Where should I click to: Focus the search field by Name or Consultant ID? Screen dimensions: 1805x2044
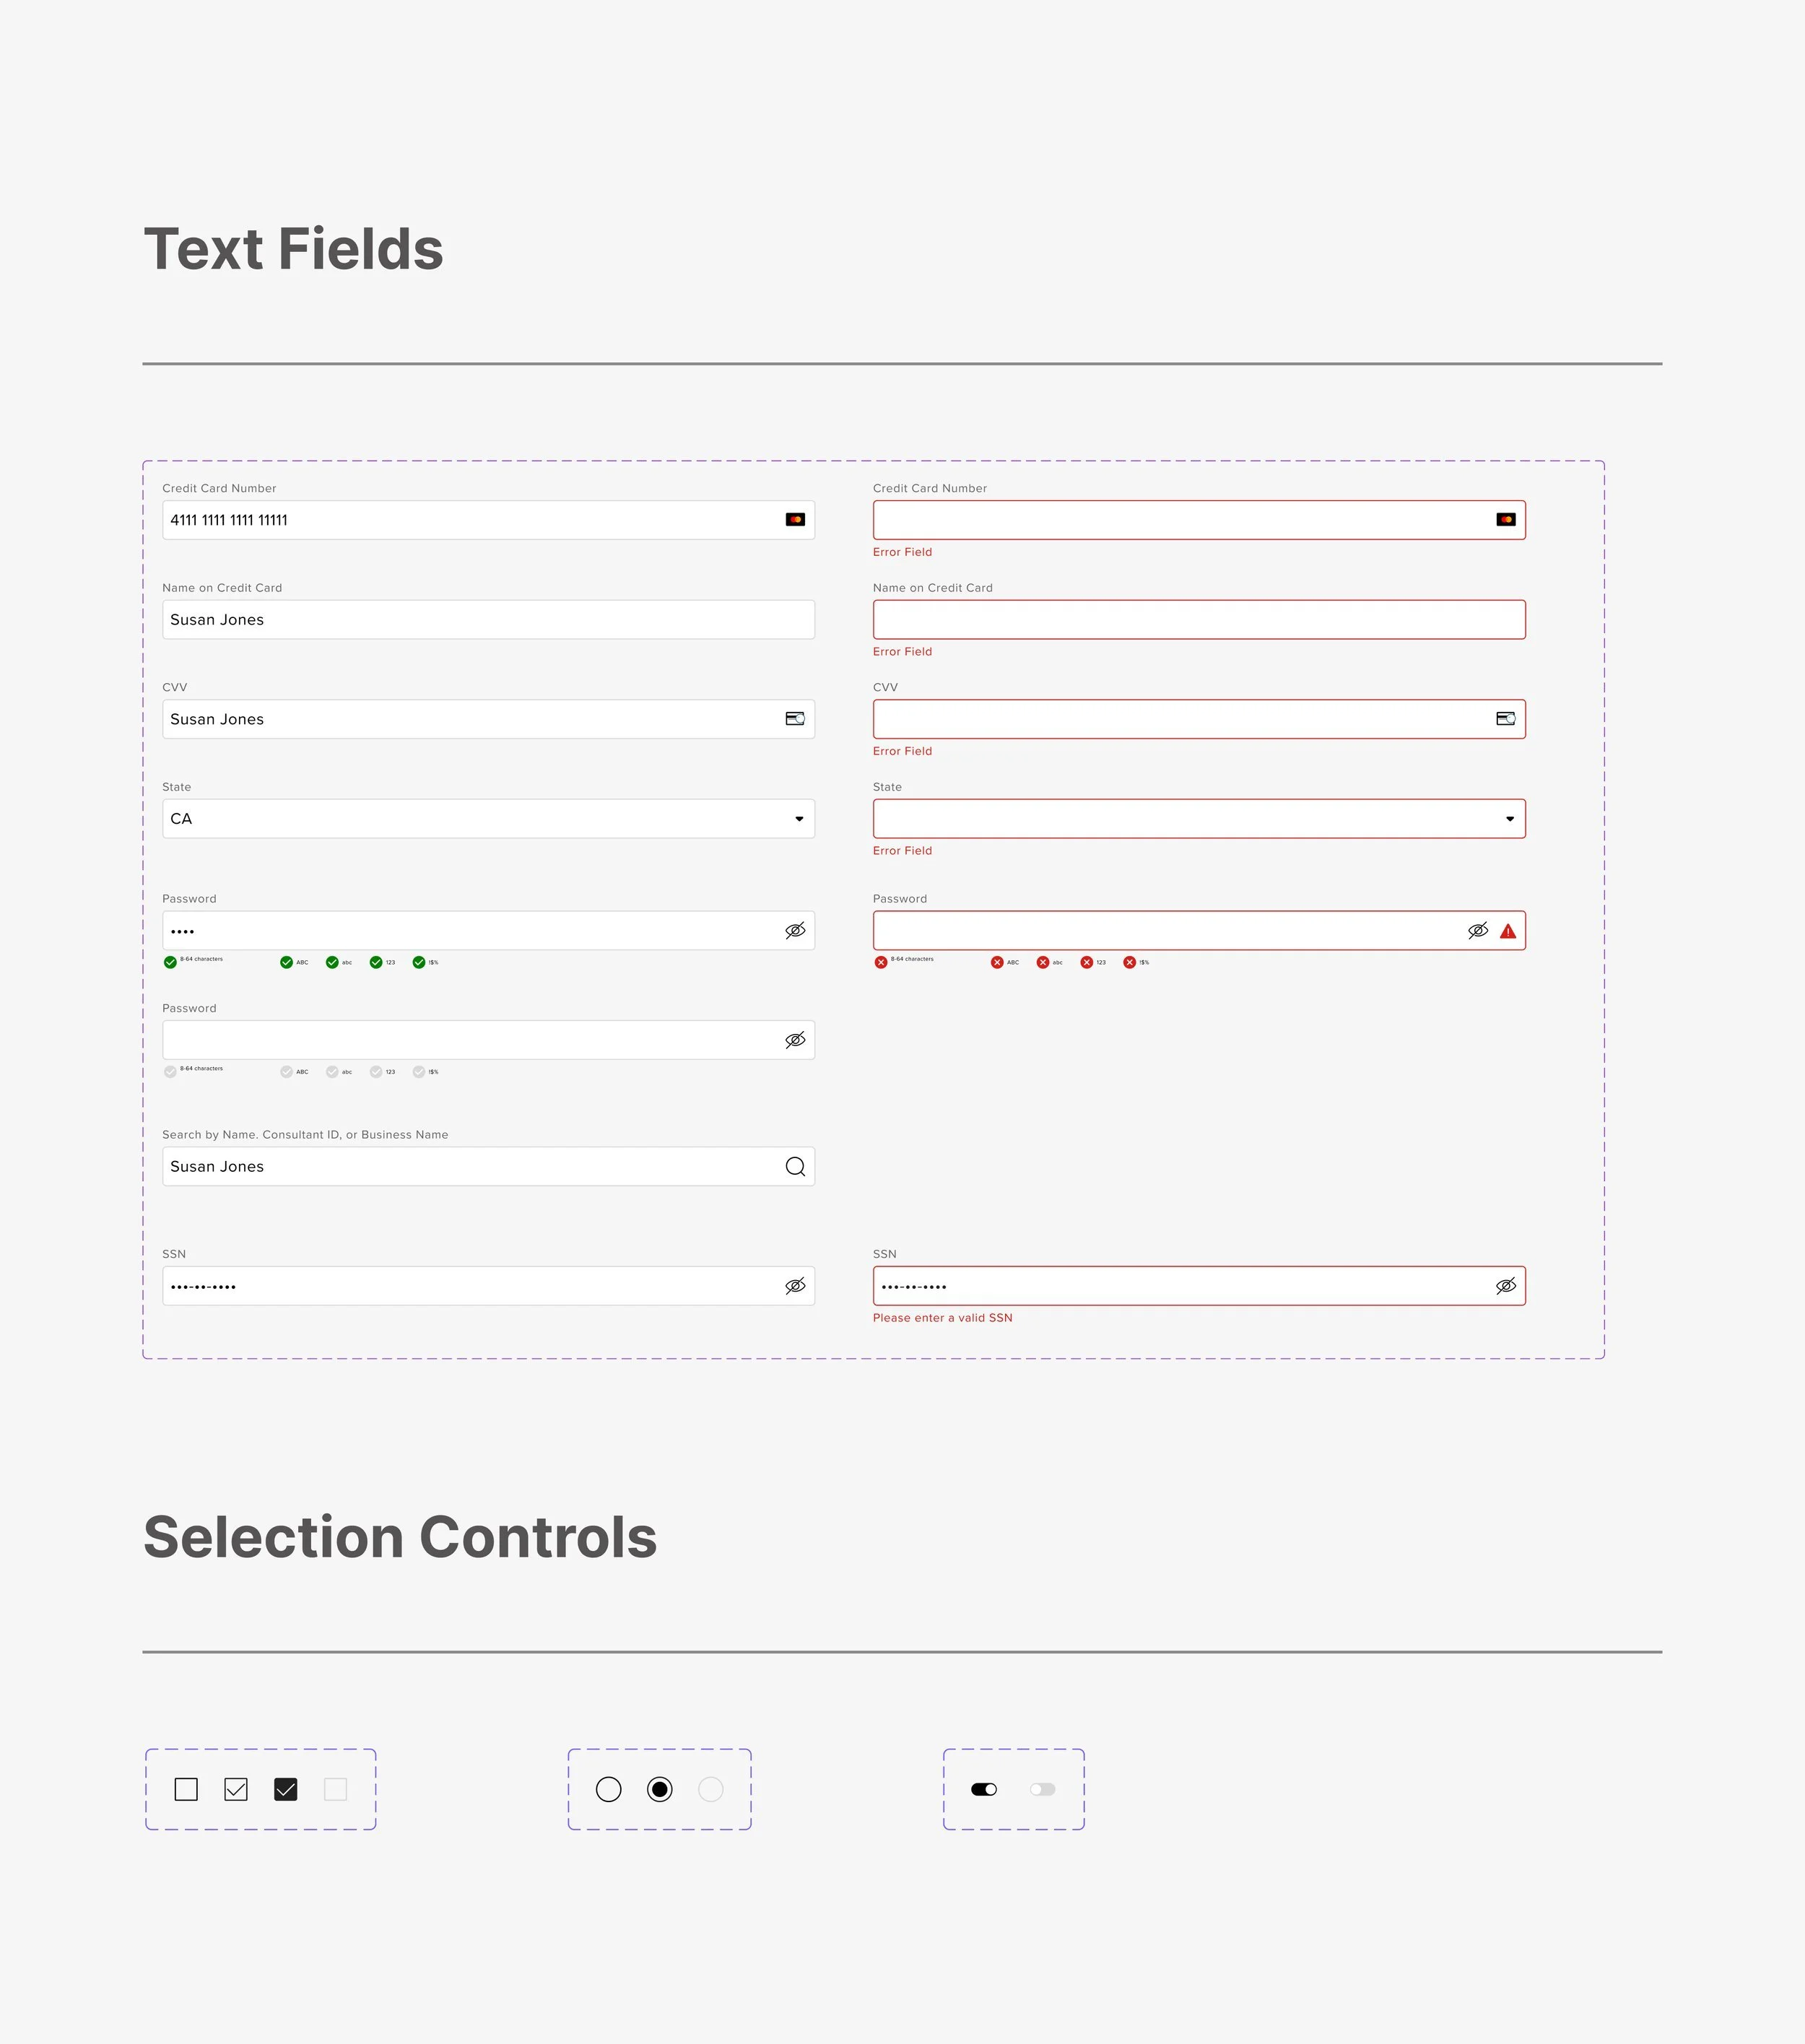[470, 1167]
